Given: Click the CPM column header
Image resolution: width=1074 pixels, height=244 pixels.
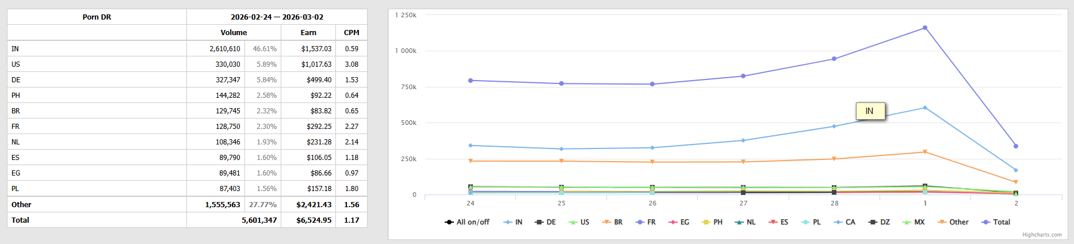Looking at the screenshot, I should coord(351,33).
